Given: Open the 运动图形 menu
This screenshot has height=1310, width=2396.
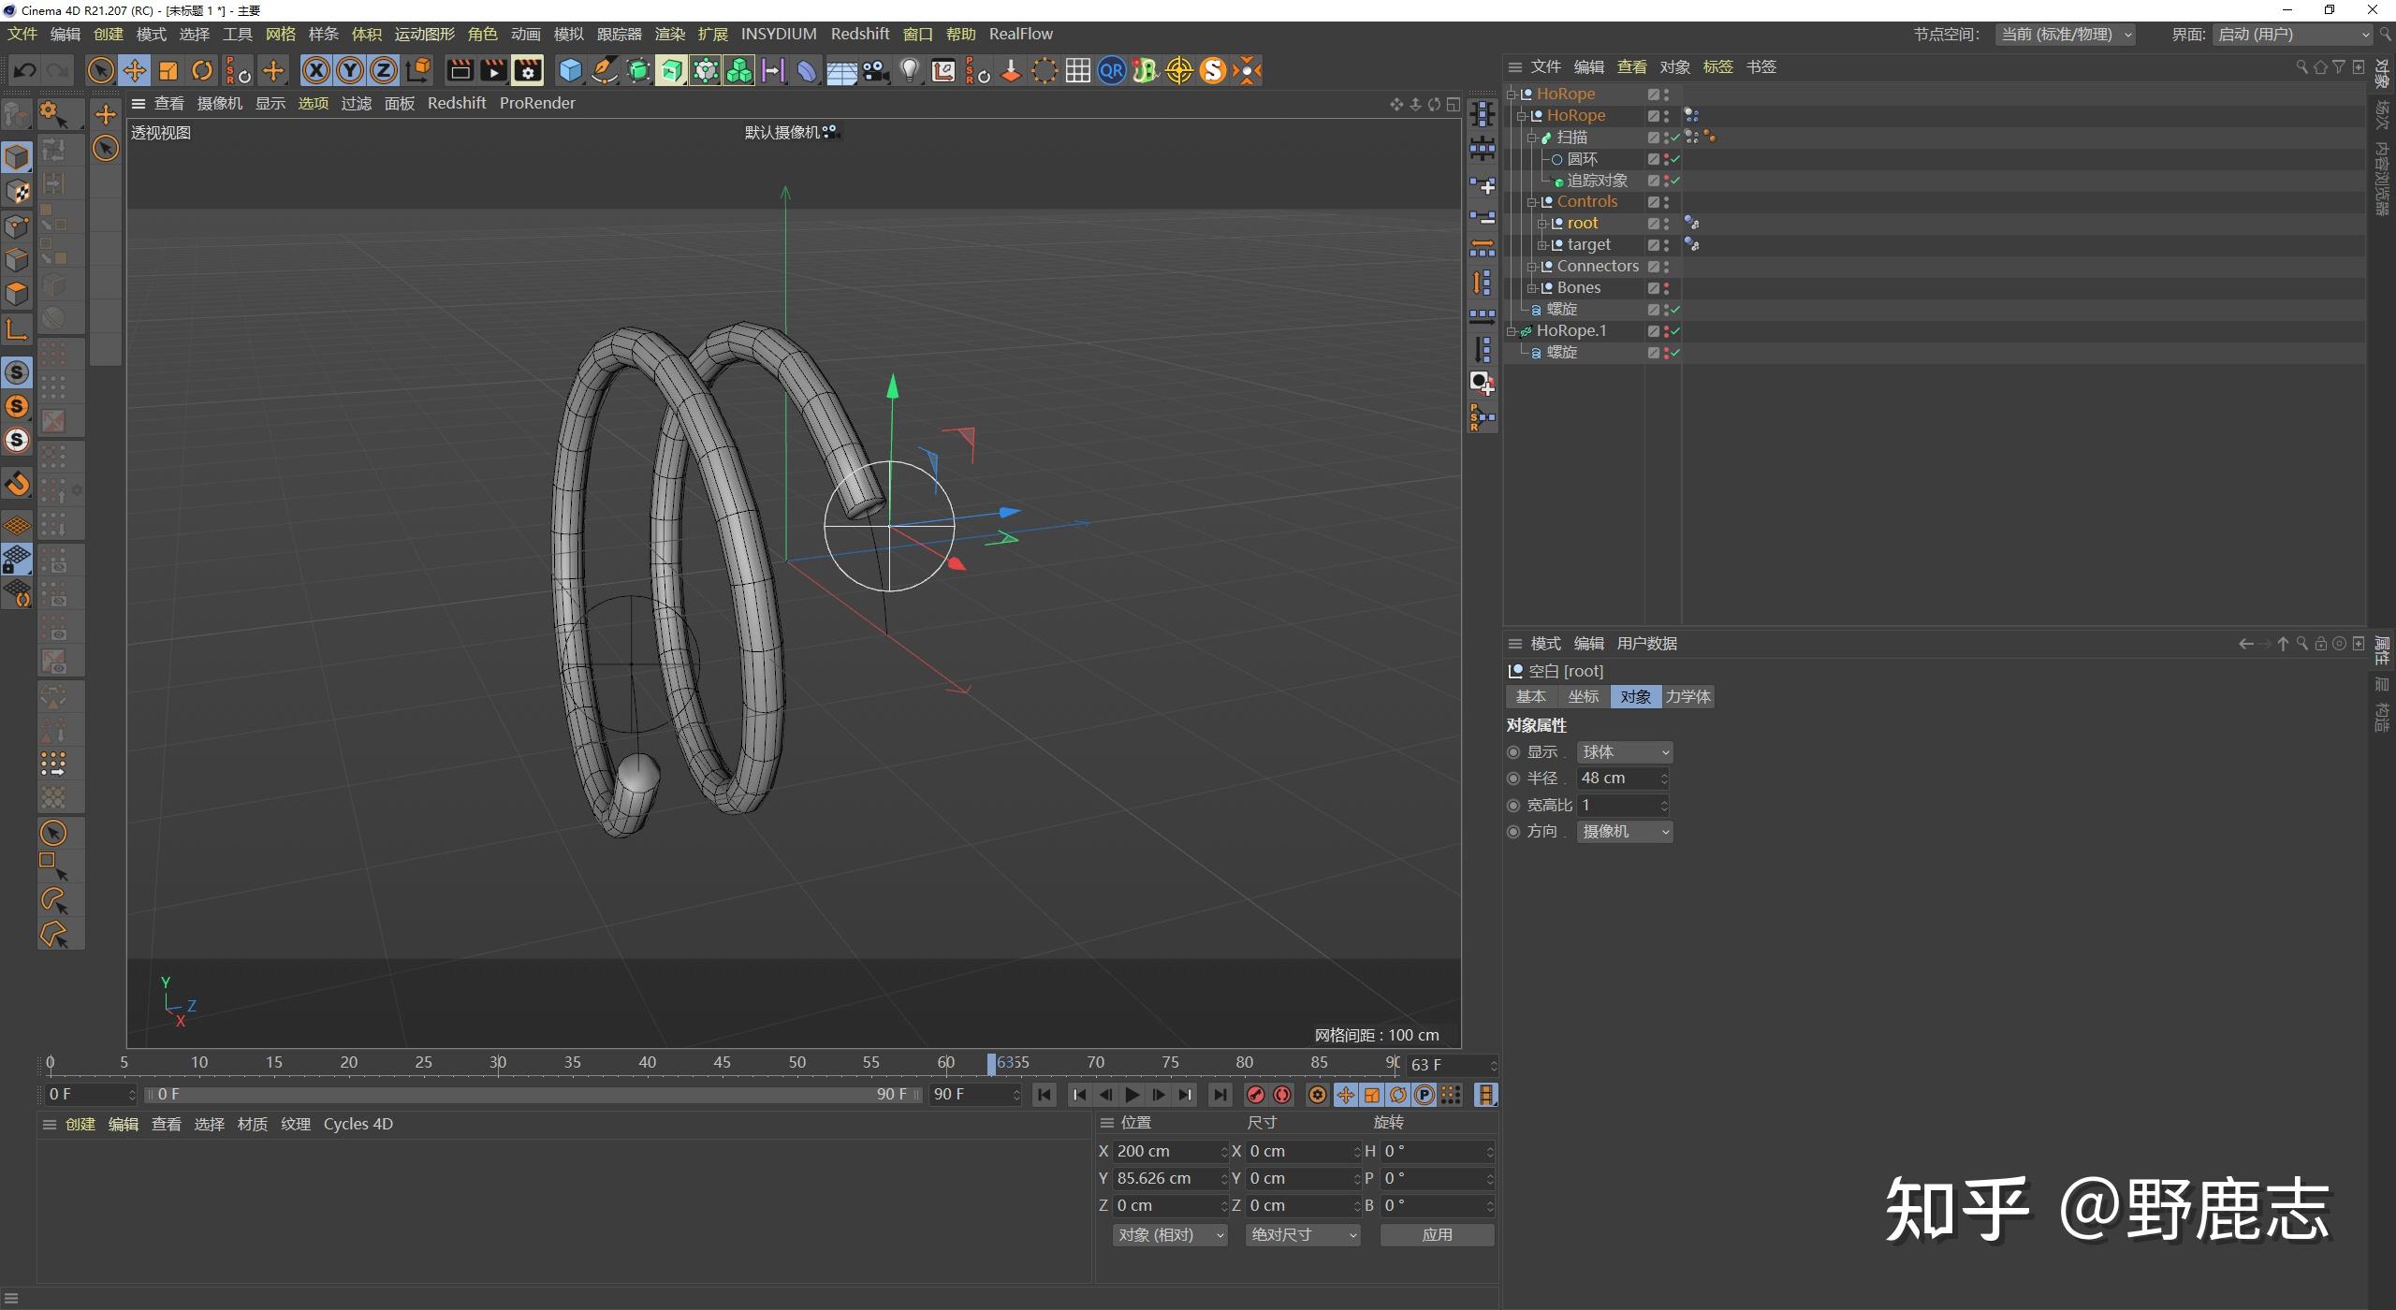Looking at the screenshot, I should [424, 34].
